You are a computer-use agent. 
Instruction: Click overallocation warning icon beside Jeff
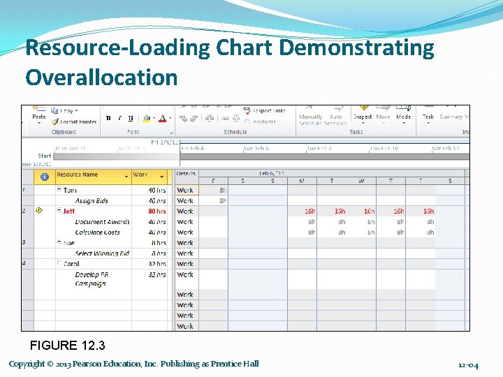point(39,210)
